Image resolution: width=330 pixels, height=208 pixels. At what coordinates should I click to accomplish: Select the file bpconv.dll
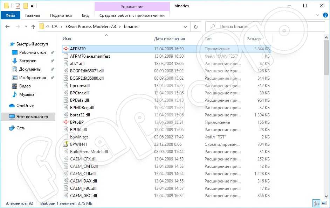coord(166,86)
